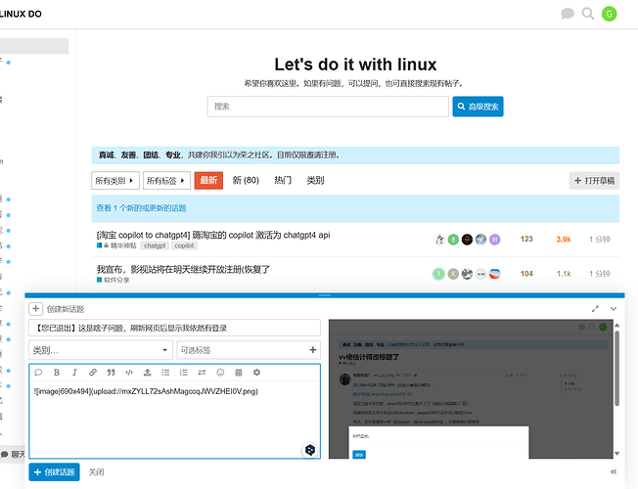Open the 可选标签 tag selector
This screenshot has width=638, height=489.
pos(249,350)
